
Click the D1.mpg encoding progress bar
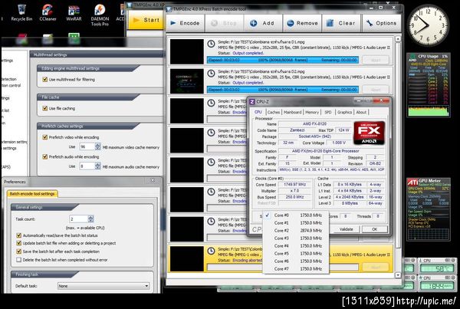pos(282,60)
